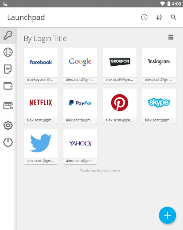Open the password generator sidebar icon
Viewport: 183px width, 230px height.
coord(8,106)
